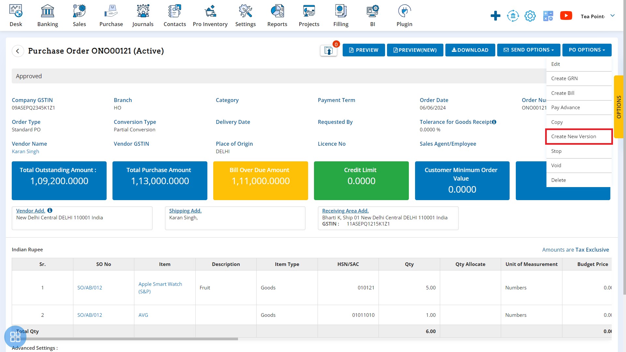Viewport: 626px width, 352px height.
Task: Click the DOWNLOAD button
Action: 470,50
